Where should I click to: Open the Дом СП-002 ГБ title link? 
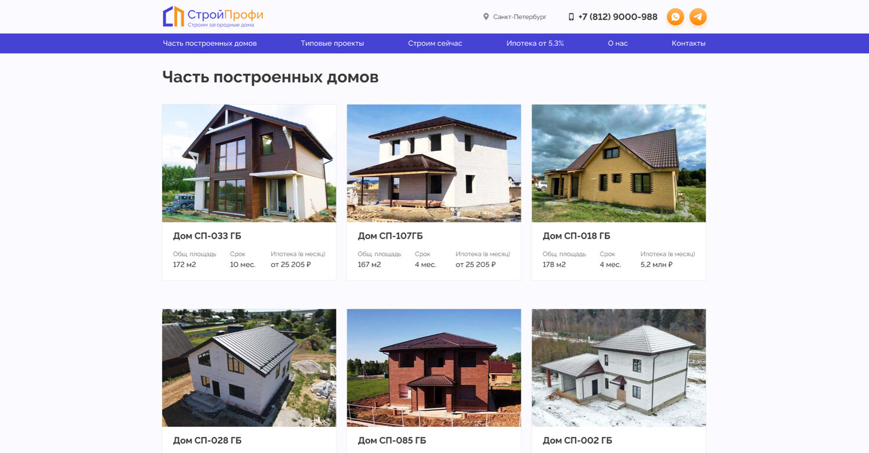pyautogui.click(x=577, y=440)
